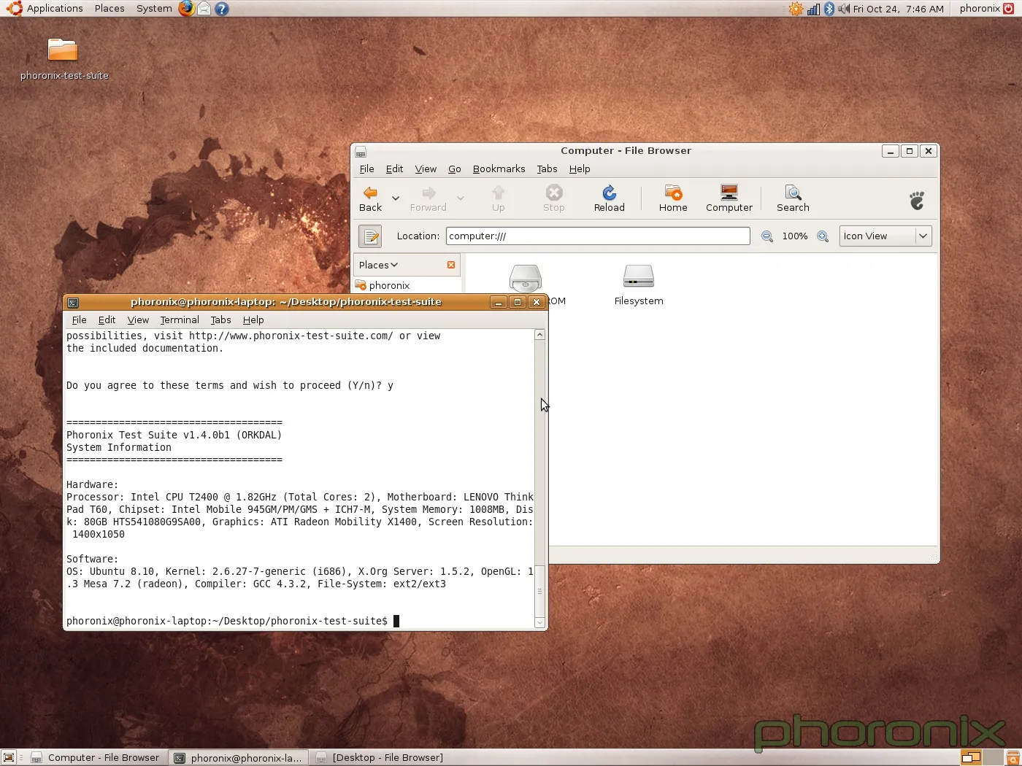Open trash icon in bottom panel

pos(1013,757)
